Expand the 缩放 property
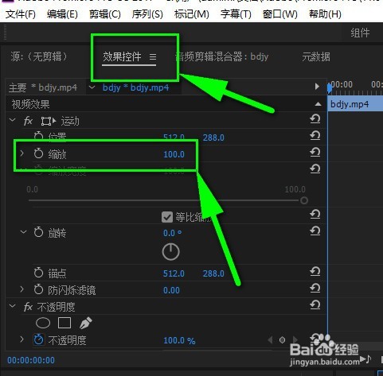 coord(22,153)
